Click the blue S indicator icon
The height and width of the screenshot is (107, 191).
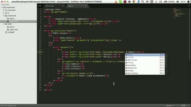coord(138,2)
